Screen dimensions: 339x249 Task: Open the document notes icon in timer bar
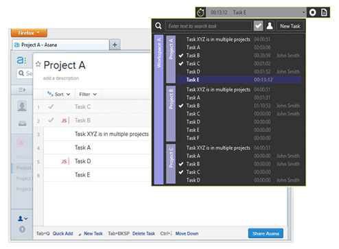[324, 12]
